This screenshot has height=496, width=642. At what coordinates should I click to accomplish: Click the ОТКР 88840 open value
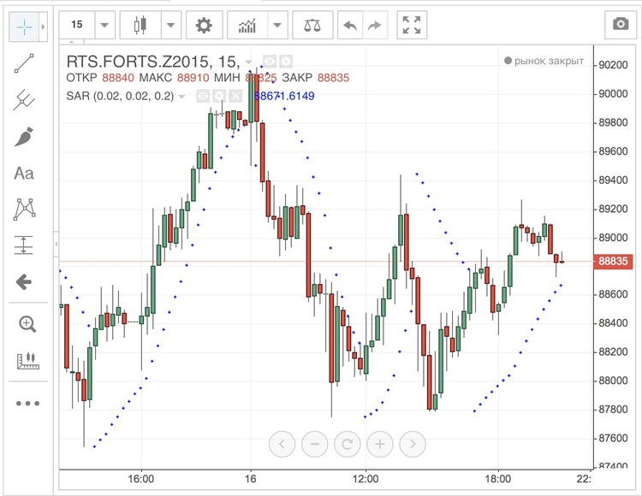100,78
